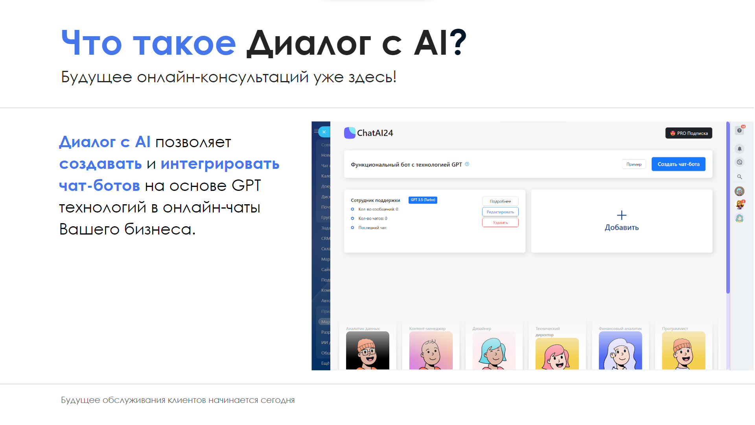This screenshot has height=425, width=755.
Task: Open the teal-haired avatar with the lilac background
Action: (x=740, y=218)
